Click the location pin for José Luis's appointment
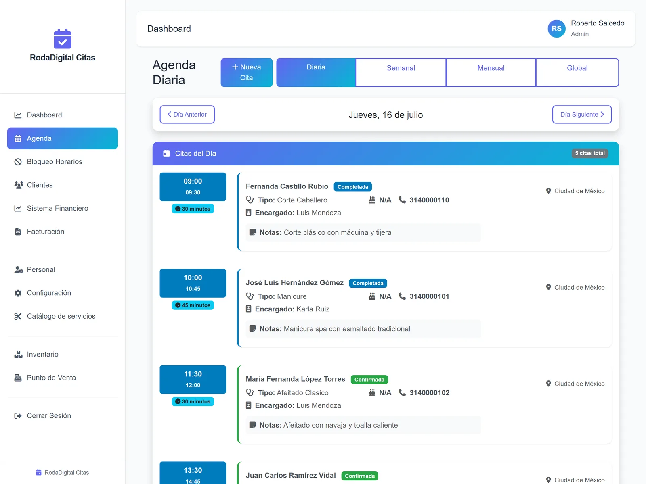 [548, 287]
